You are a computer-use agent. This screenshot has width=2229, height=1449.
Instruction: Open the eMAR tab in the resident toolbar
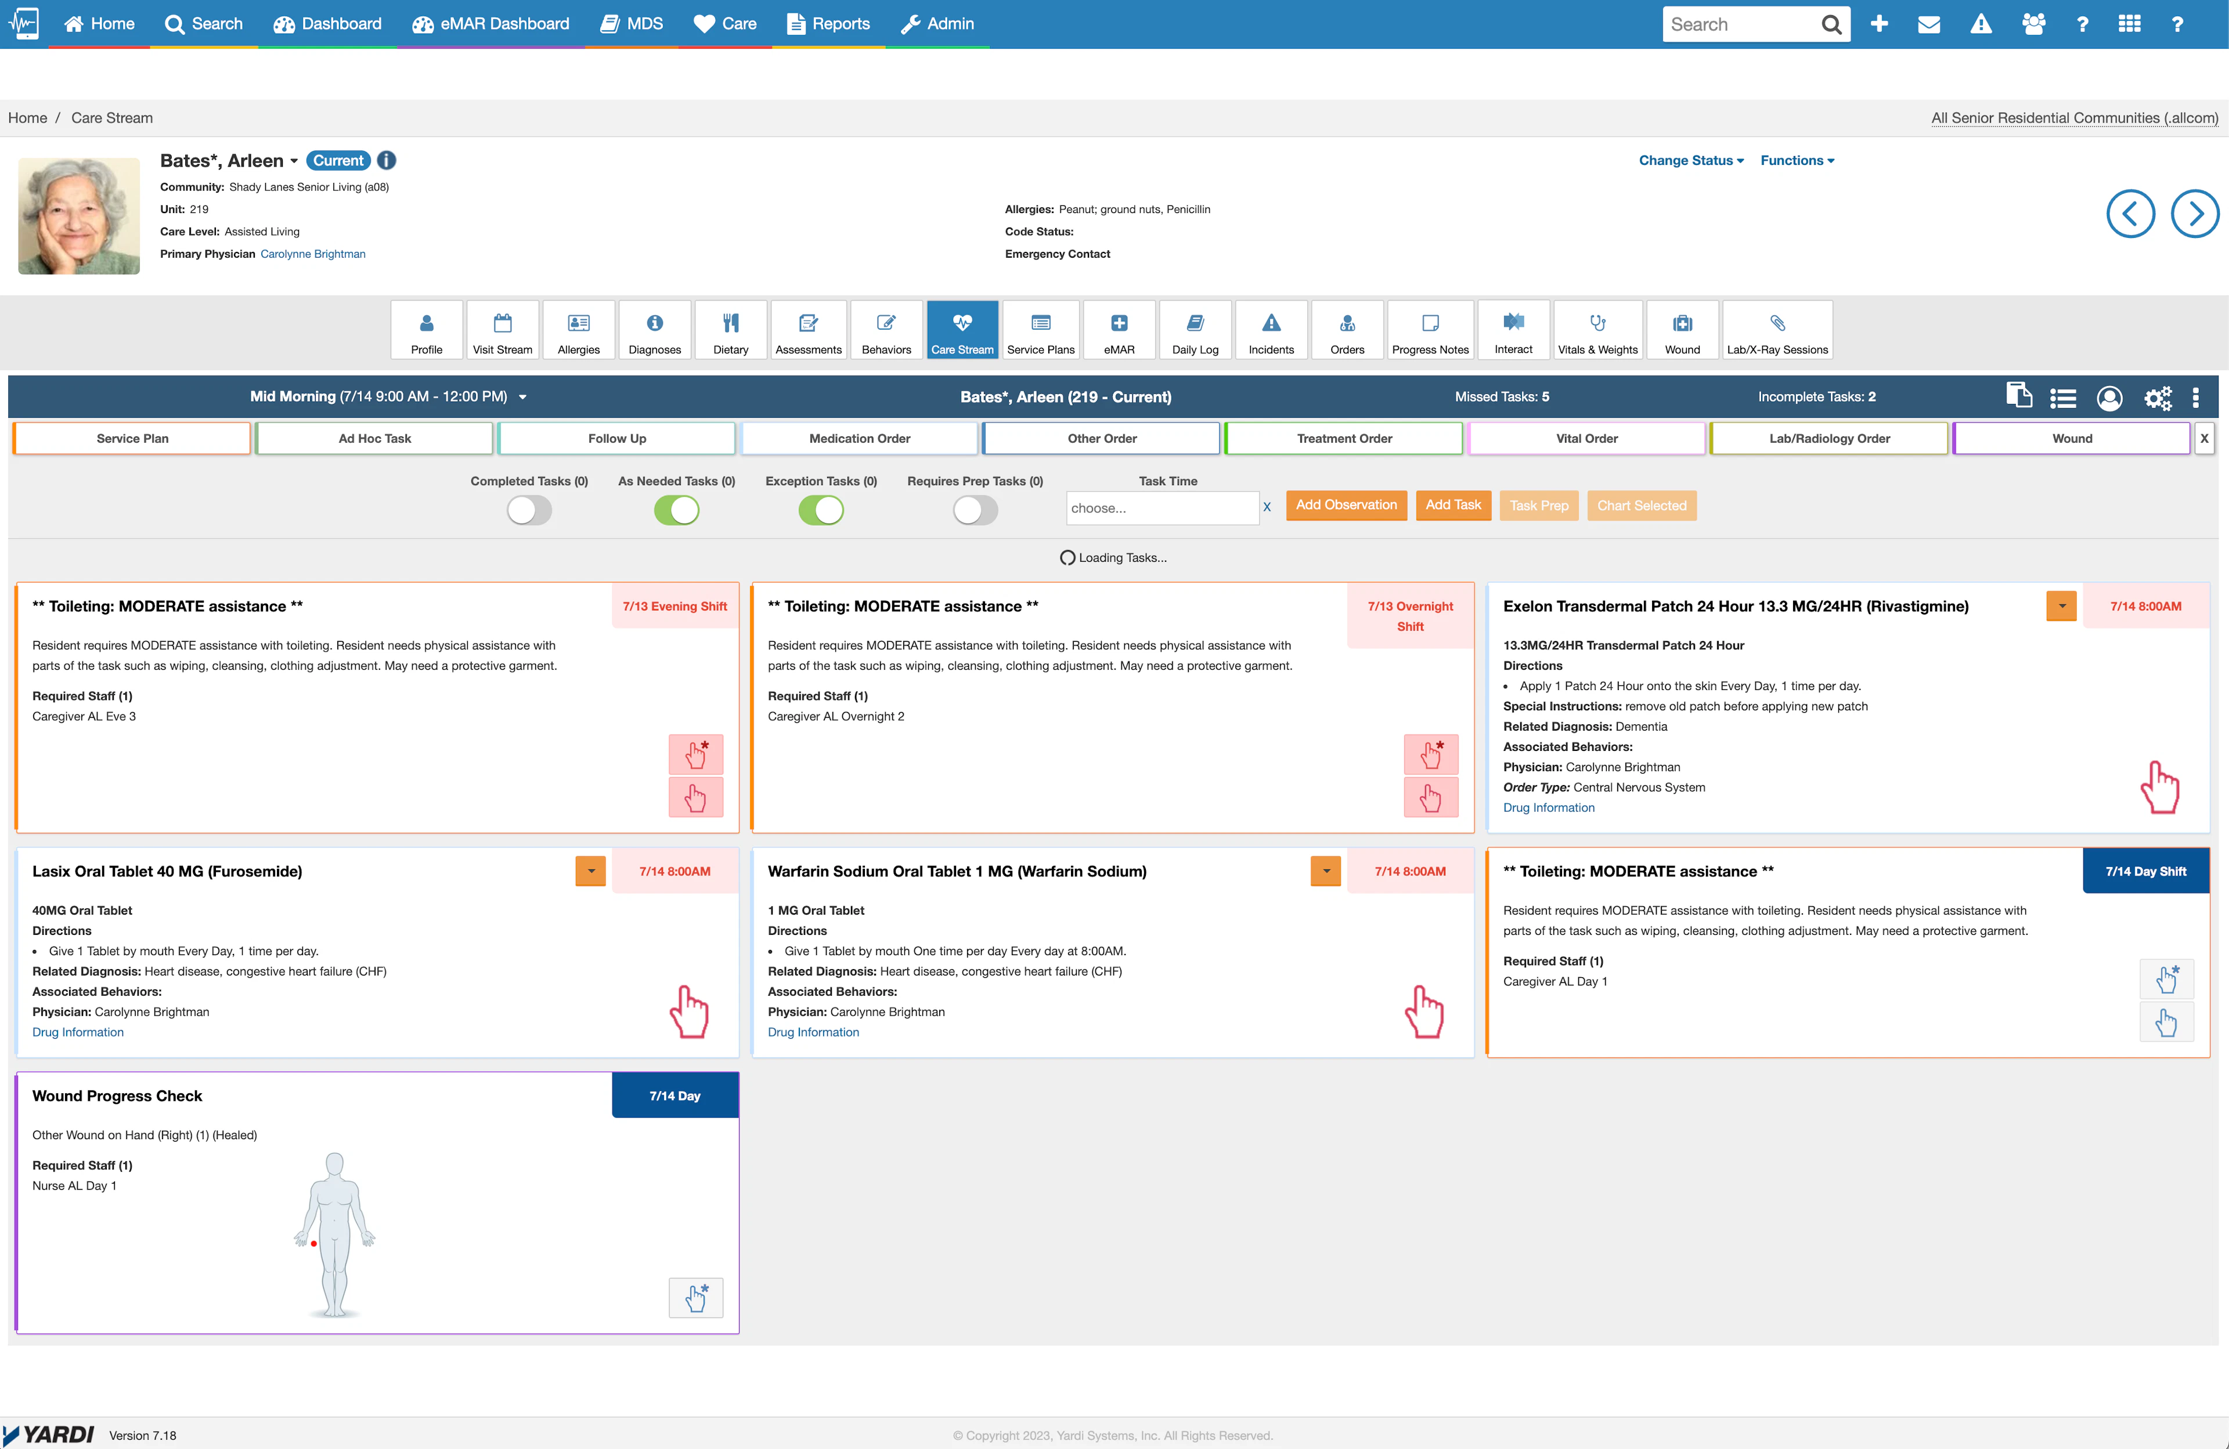1119,330
